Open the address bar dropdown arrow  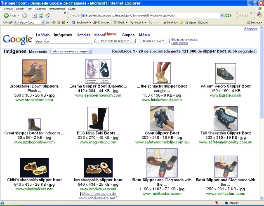coord(222,16)
